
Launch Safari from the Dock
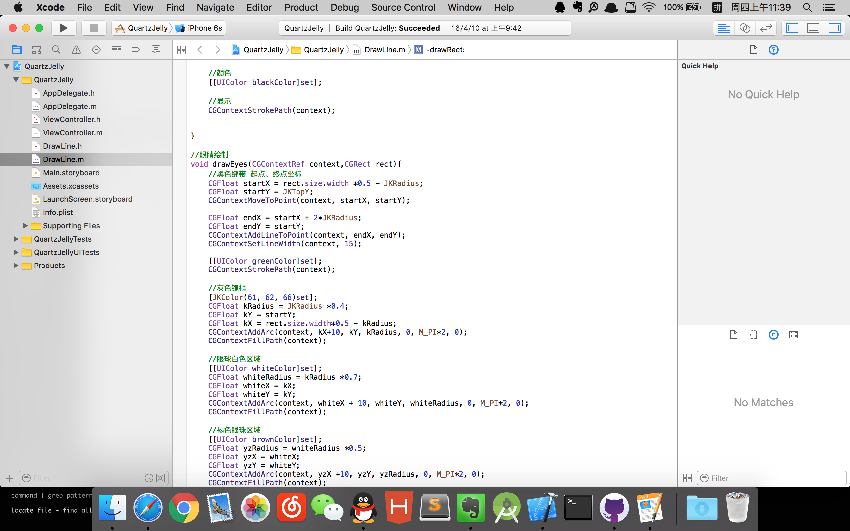[x=148, y=507]
